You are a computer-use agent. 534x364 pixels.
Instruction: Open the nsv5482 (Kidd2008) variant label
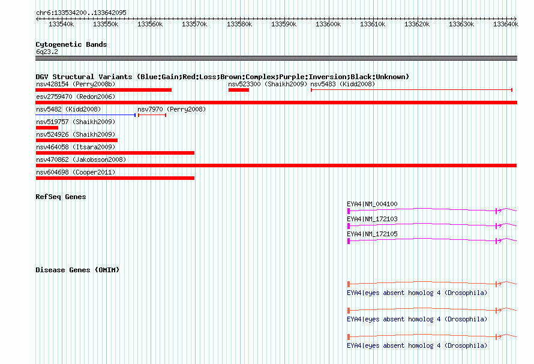click(x=68, y=109)
